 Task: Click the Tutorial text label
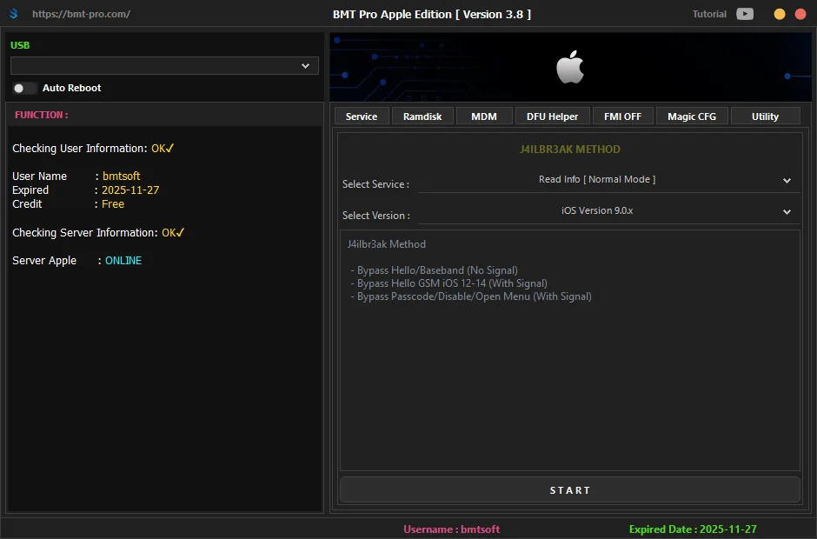[x=709, y=14]
